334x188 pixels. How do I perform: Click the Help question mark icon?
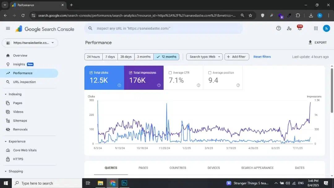coord(278,28)
